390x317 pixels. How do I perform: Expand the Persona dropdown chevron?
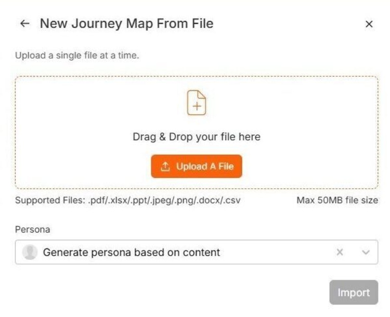[366, 252]
